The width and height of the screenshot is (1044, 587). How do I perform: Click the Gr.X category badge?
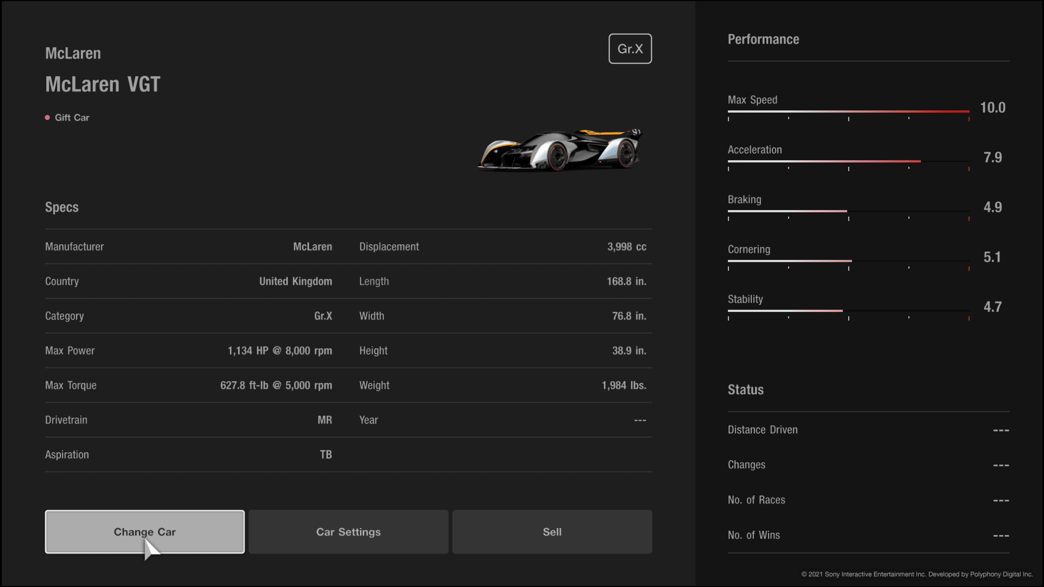(630, 49)
